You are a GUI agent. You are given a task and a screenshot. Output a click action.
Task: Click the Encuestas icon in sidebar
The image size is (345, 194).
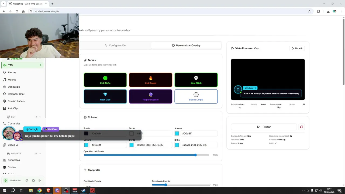point(5,160)
